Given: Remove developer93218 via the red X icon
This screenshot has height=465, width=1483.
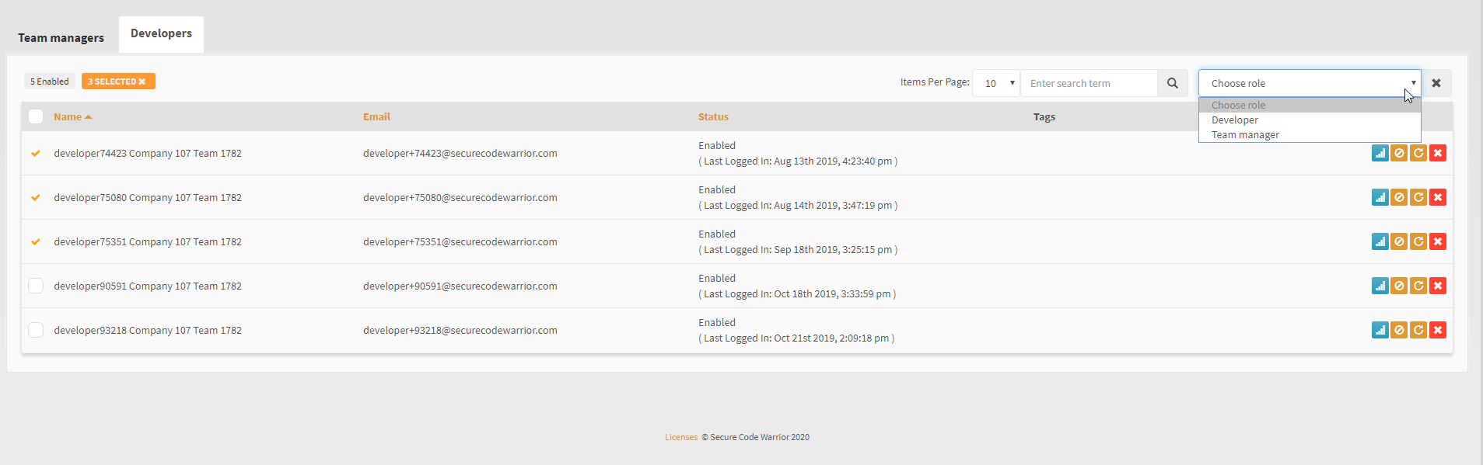Looking at the screenshot, I should [x=1438, y=330].
